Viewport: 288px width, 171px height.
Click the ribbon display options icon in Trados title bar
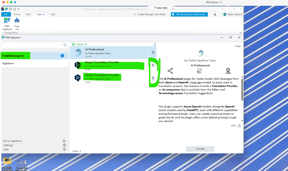click(x=222, y=9)
